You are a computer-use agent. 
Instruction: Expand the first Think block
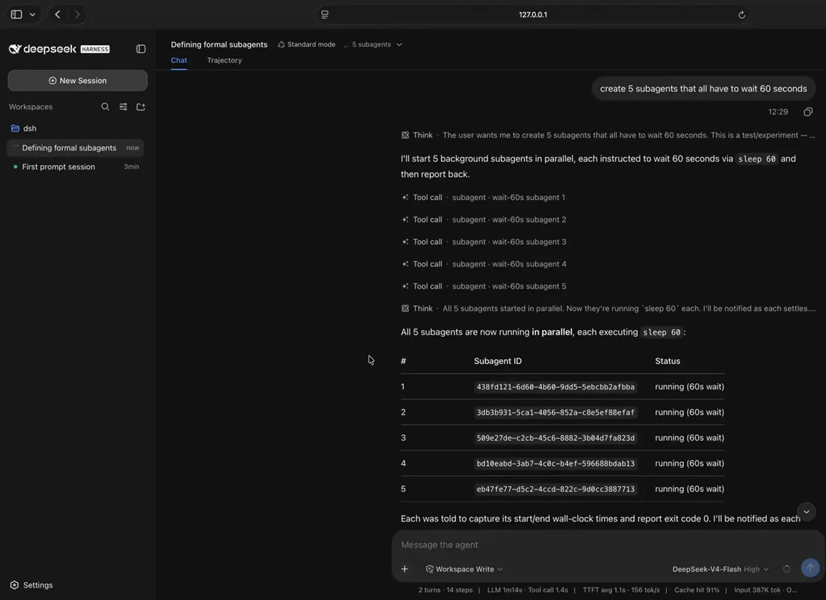[x=608, y=135]
